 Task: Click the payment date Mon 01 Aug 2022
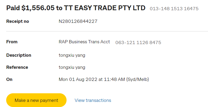pos(78,79)
